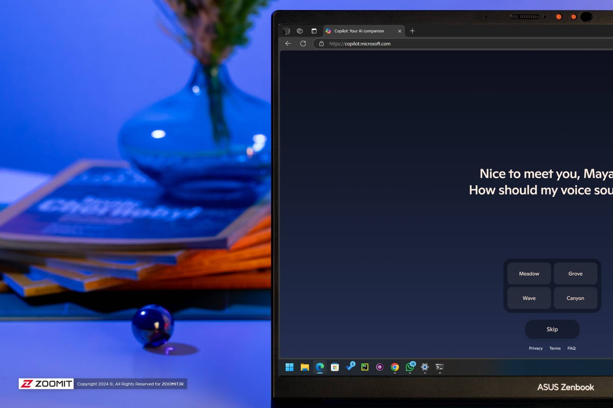Click the browser security lock icon

click(x=322, y=43)
